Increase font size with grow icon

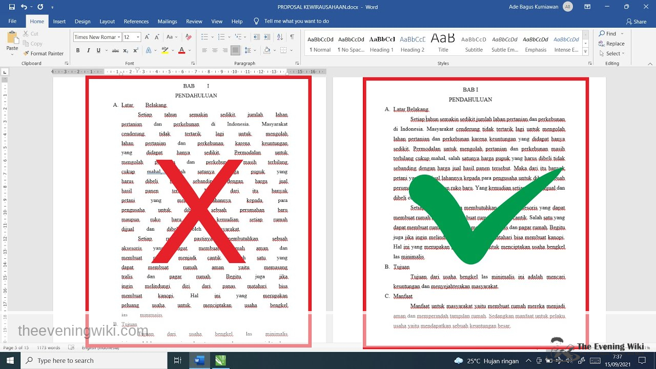(147, 37)
